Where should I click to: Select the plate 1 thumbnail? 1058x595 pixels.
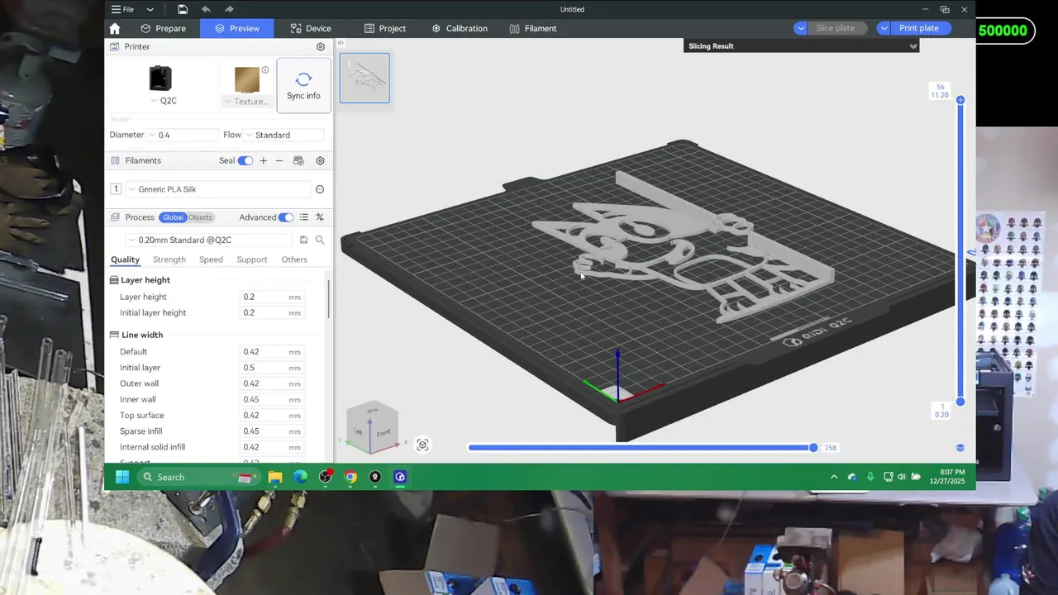(365, 79)
